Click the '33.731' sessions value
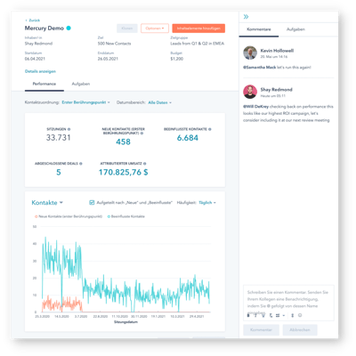Image resolution: width=356 pixels, height=356 pixels. (58, 138)
